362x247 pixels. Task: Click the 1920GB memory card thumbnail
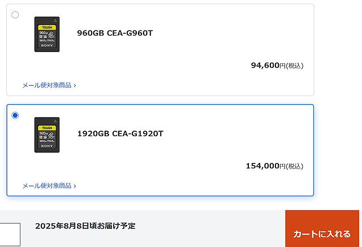[47, 135]
